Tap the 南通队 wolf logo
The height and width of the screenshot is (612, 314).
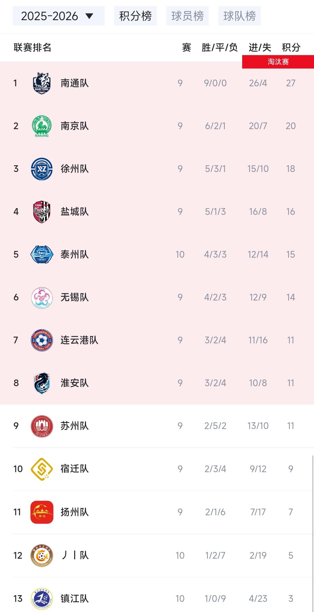coord(42,83)
